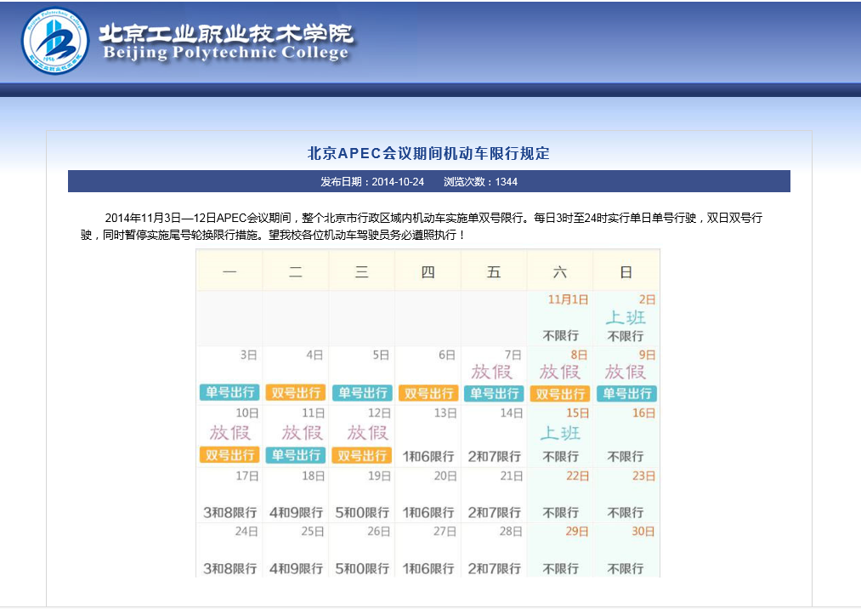Click the paragraph starting 2014年11月3日—12日APEC会议期间
The width and height of the screenshot is (861, 609).
coord(422,226)
